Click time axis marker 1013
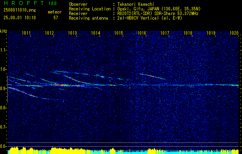Image resolution: width=242 pixels, height=154 pixels. [73, 33]
